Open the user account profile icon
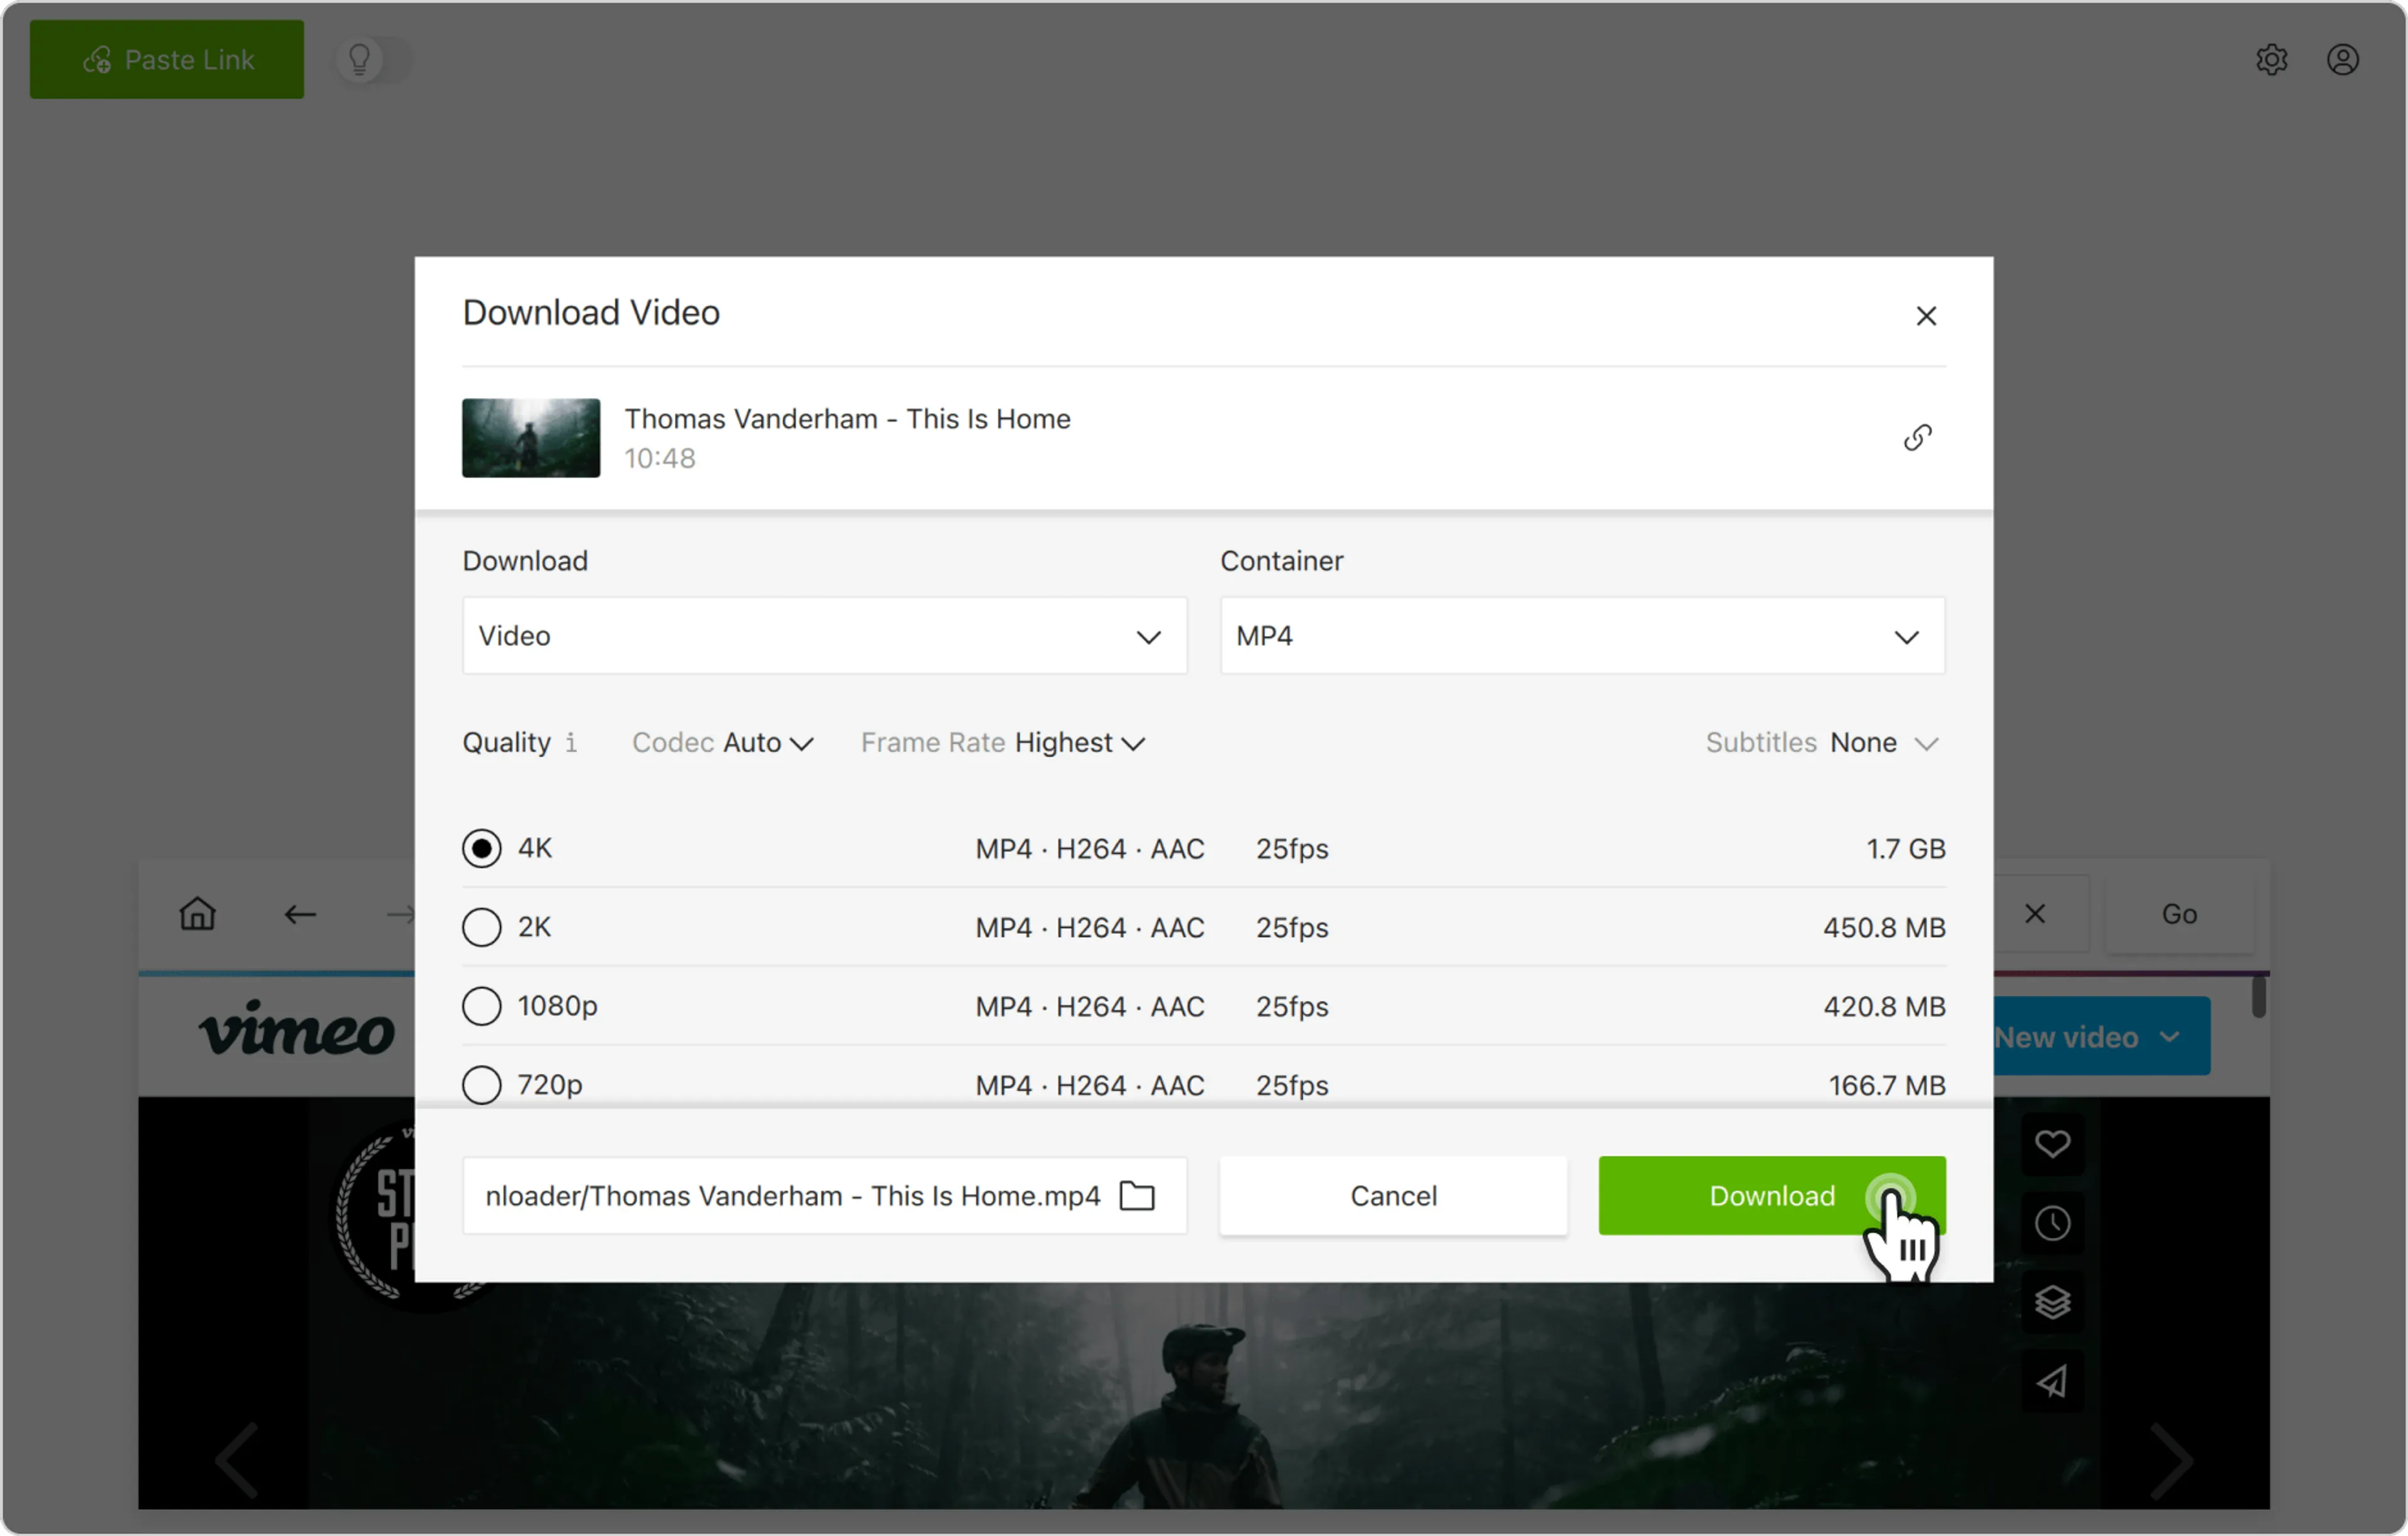The image size is (2408, 1536). pos(2342,60)
